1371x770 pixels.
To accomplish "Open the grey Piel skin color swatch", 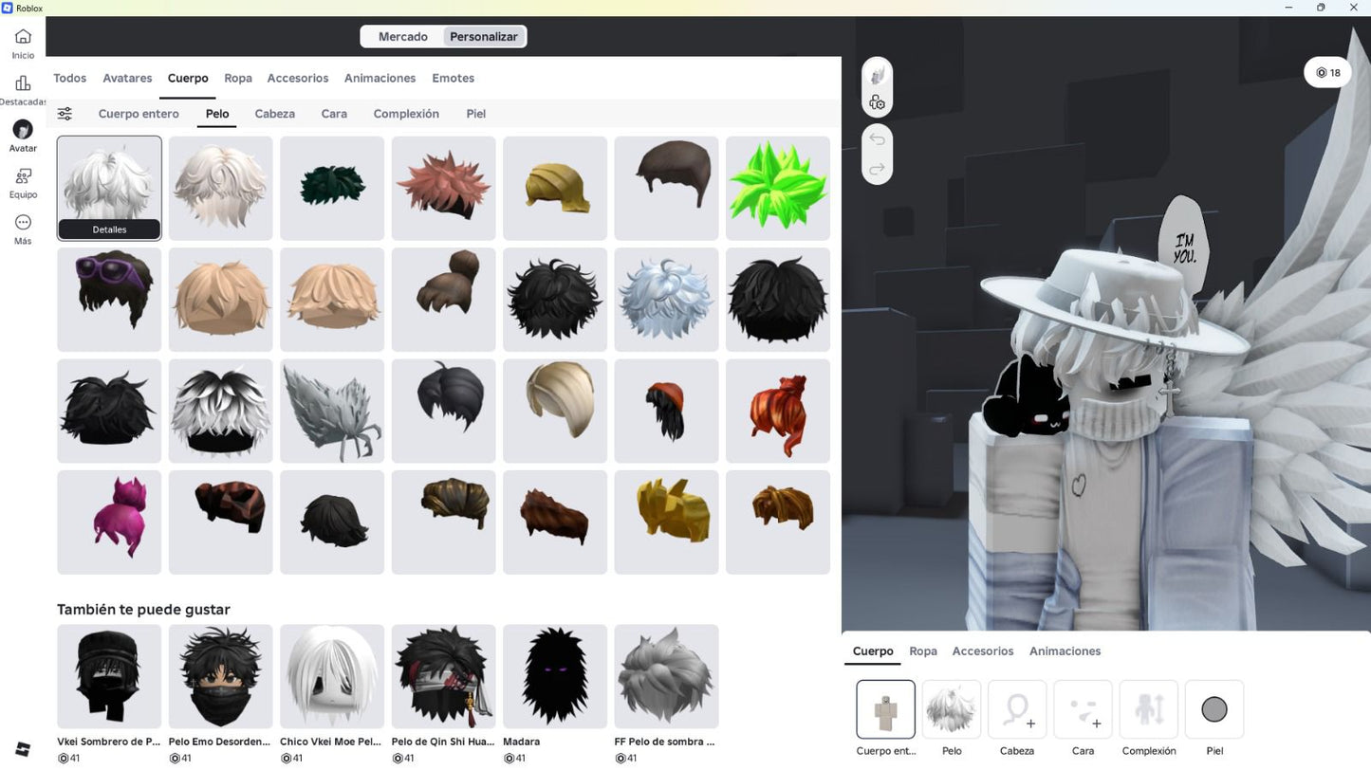I will (1214, 709).
